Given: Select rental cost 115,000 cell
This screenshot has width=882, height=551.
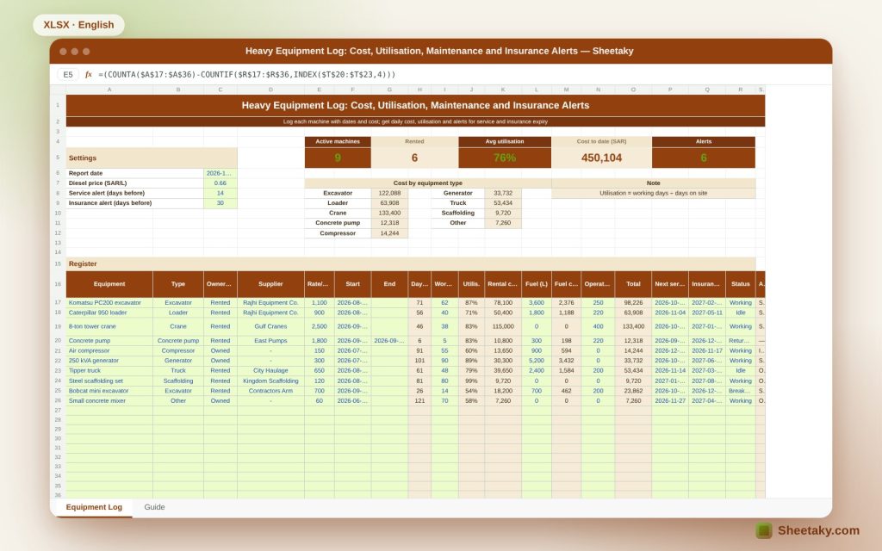Looking at the screenshot, I should [x=503, y=326].
